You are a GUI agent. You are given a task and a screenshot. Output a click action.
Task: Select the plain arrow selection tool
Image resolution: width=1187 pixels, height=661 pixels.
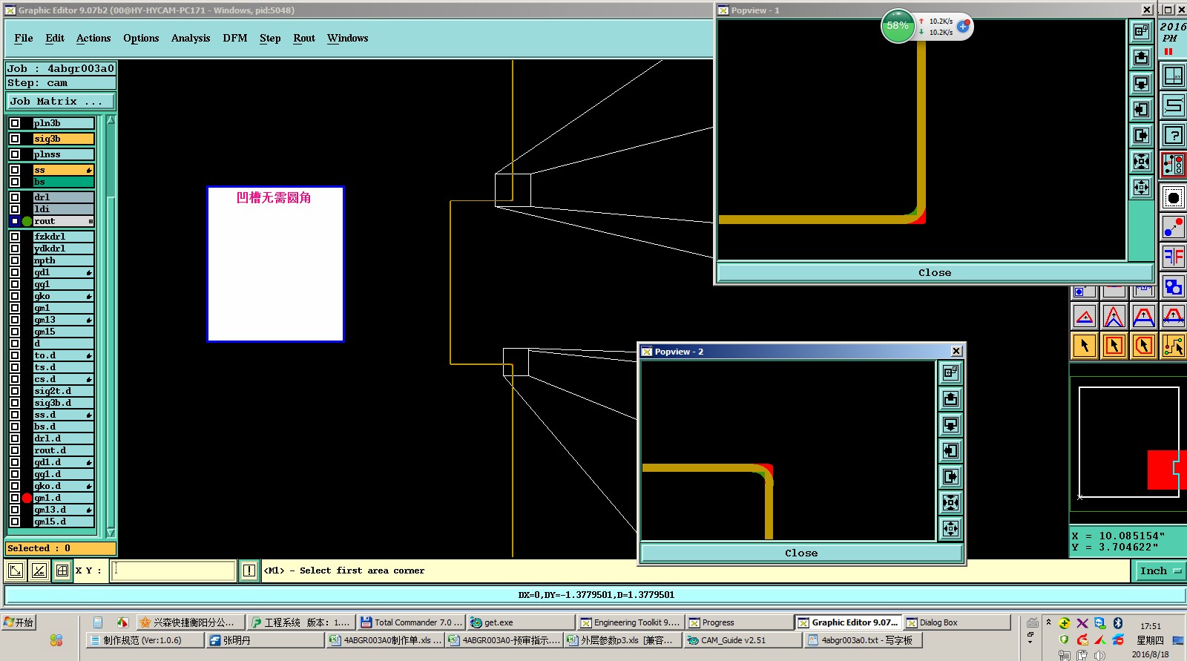(x=1085, y=346)
